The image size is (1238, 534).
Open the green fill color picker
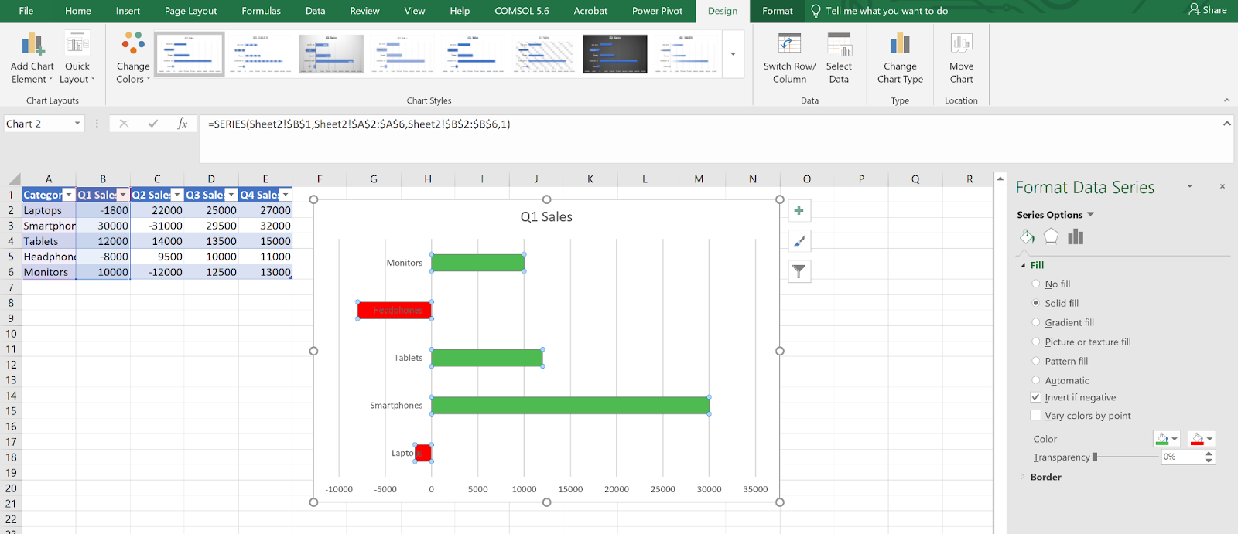point(1167,439)
